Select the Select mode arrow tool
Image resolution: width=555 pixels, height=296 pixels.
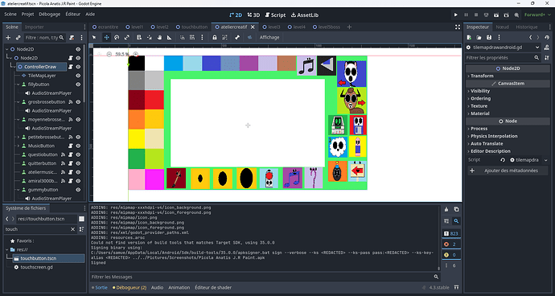(x=94, y=37)
